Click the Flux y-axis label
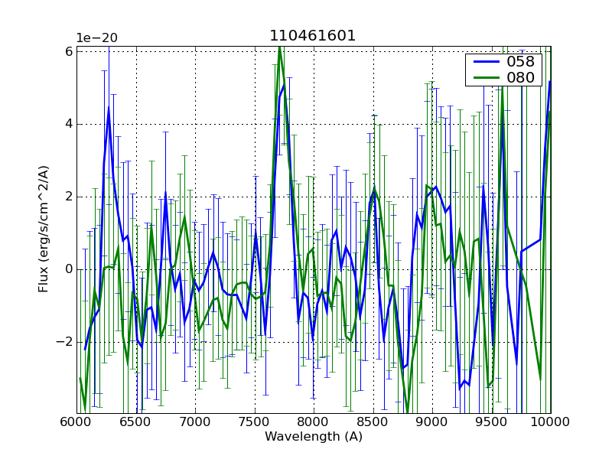612x459 pixels. (x=44, y=229)
